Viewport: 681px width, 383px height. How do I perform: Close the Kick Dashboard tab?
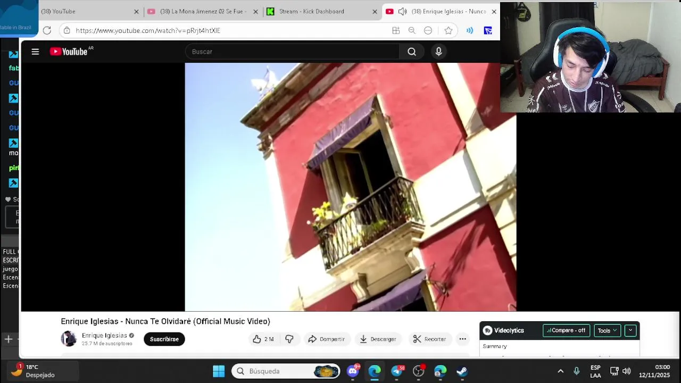click(x=375, y=11)
